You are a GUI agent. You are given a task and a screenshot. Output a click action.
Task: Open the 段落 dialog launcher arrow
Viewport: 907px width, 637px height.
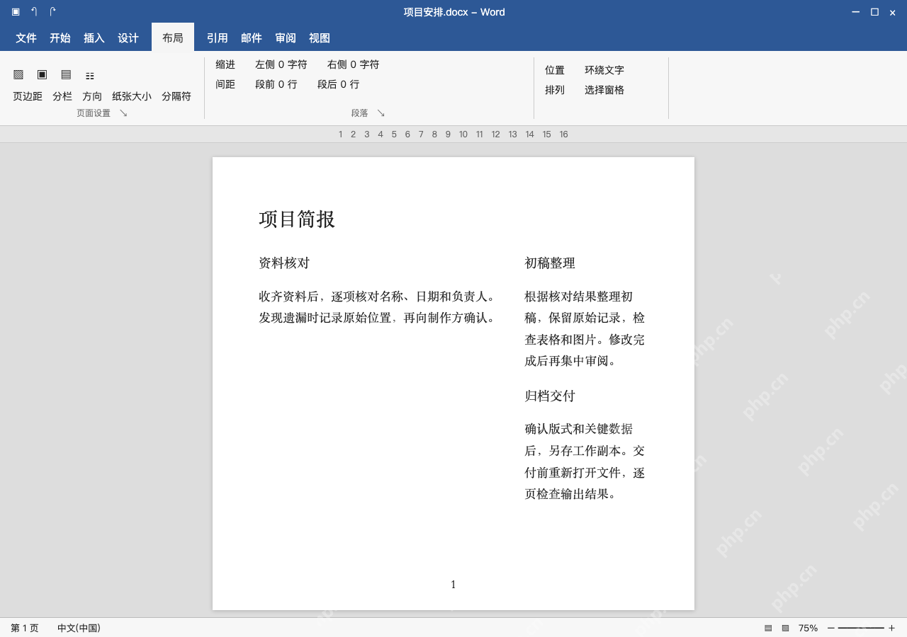[x=381, y=113]
